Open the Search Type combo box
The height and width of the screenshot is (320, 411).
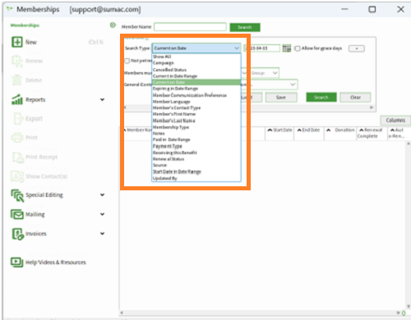tap(196, 48)
